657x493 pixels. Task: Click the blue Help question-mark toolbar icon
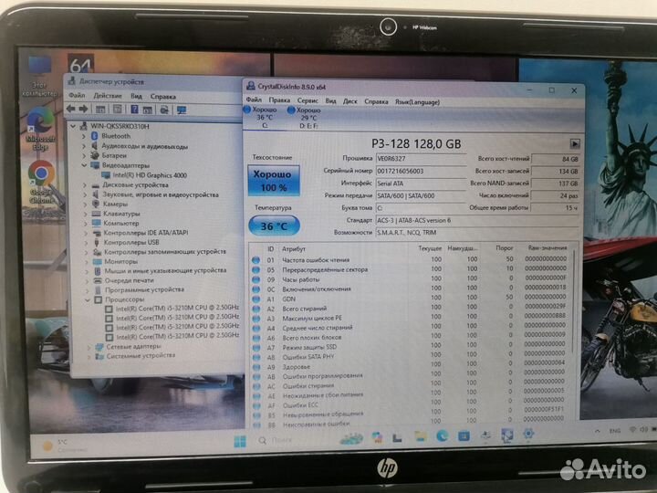click(134, 110)
